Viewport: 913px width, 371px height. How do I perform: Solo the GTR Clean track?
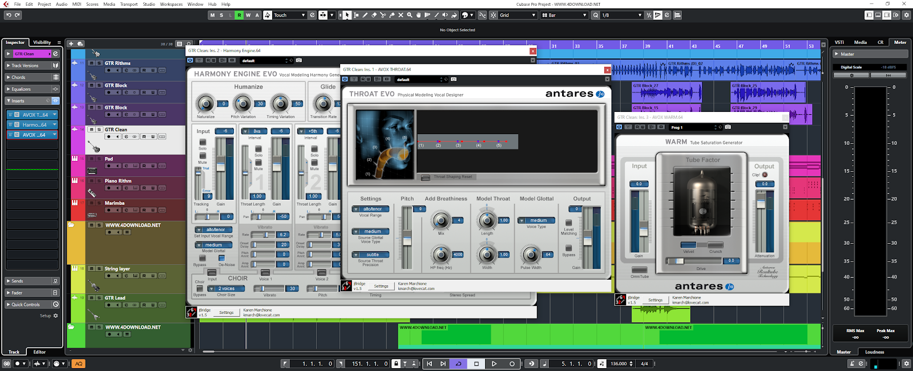tap(99, 130)
